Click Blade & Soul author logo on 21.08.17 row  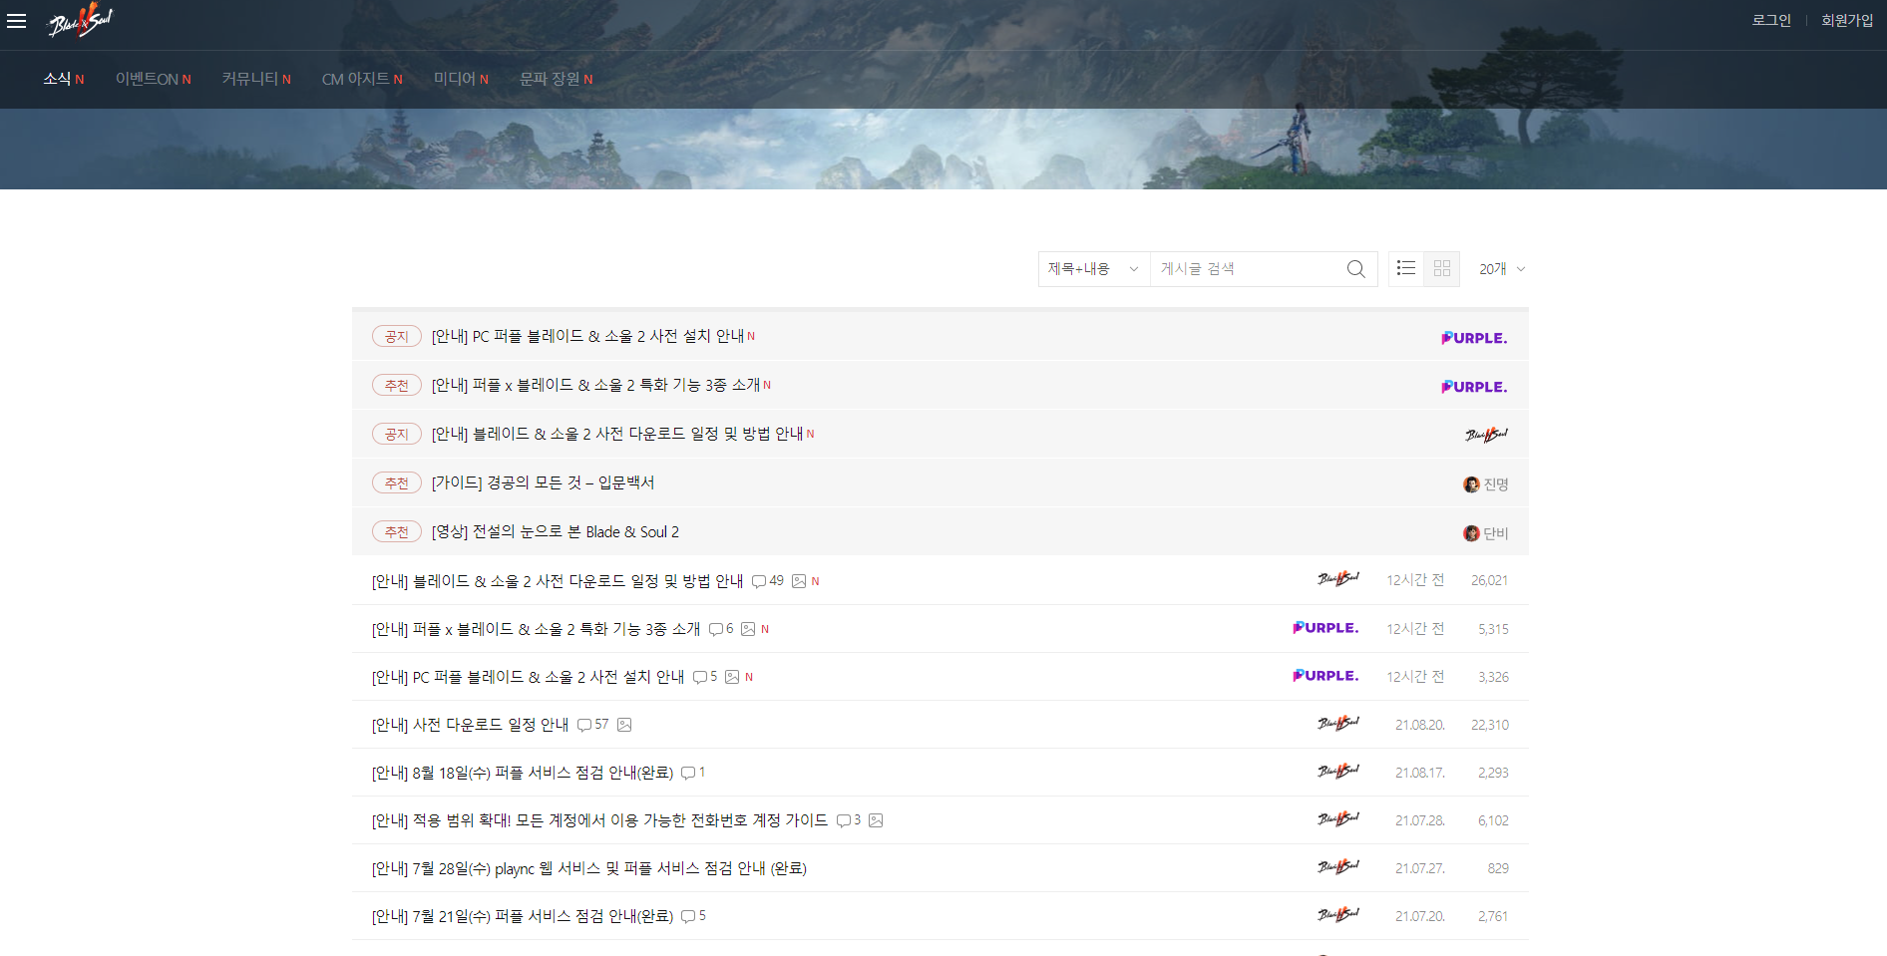[1337, 771]
